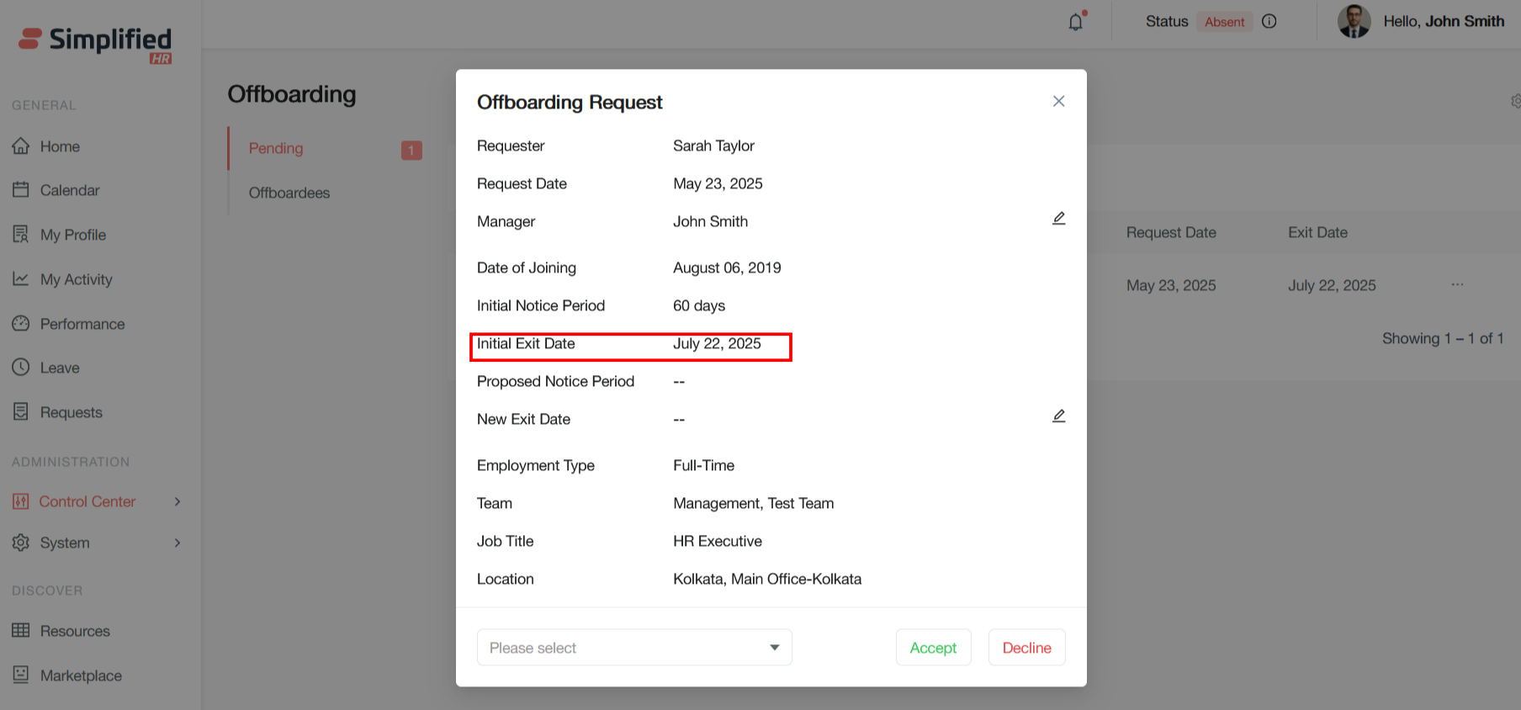Open the Please select dropdown
Image resolution: width=1521 pixels, height=710 pixels.
click(x=634, y=648)
